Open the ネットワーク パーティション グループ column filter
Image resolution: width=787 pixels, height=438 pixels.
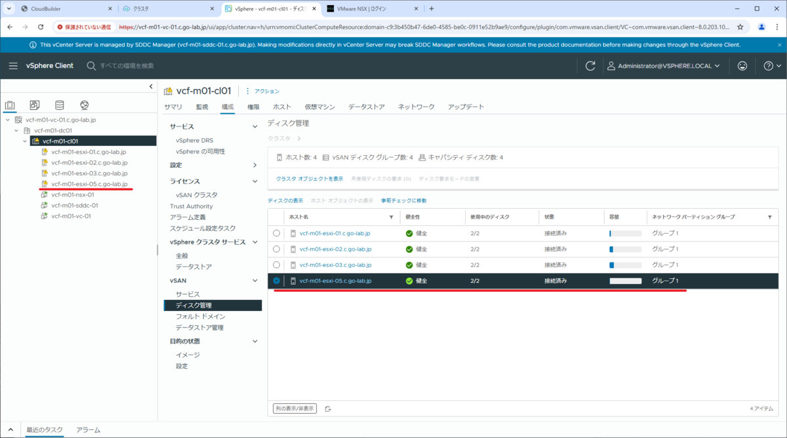coord(770,217)
